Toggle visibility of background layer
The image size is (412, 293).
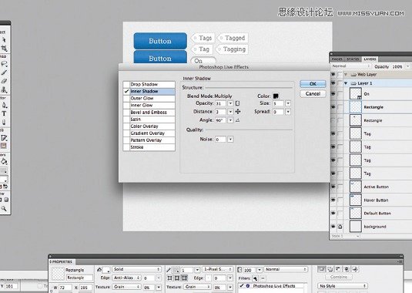click(333, 226)
